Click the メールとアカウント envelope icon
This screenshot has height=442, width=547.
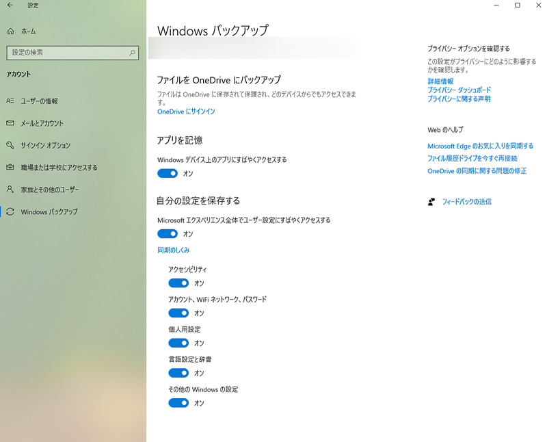pyautogui.click(x=10, y=122)
